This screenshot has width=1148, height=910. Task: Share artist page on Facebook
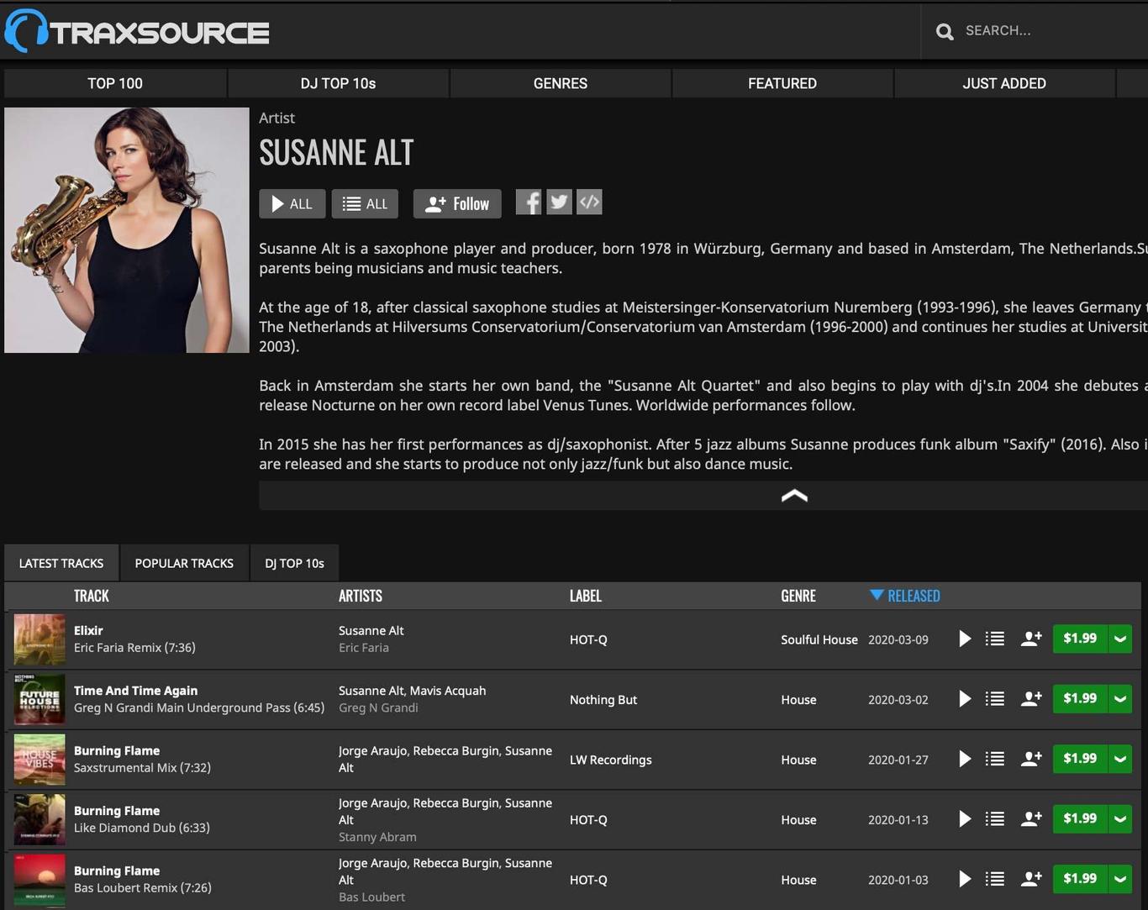(x=529, y=202)
